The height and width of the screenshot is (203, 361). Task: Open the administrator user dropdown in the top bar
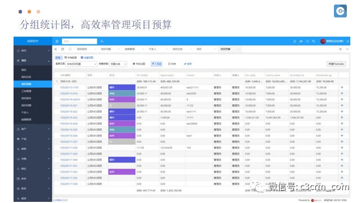(335, 41)
